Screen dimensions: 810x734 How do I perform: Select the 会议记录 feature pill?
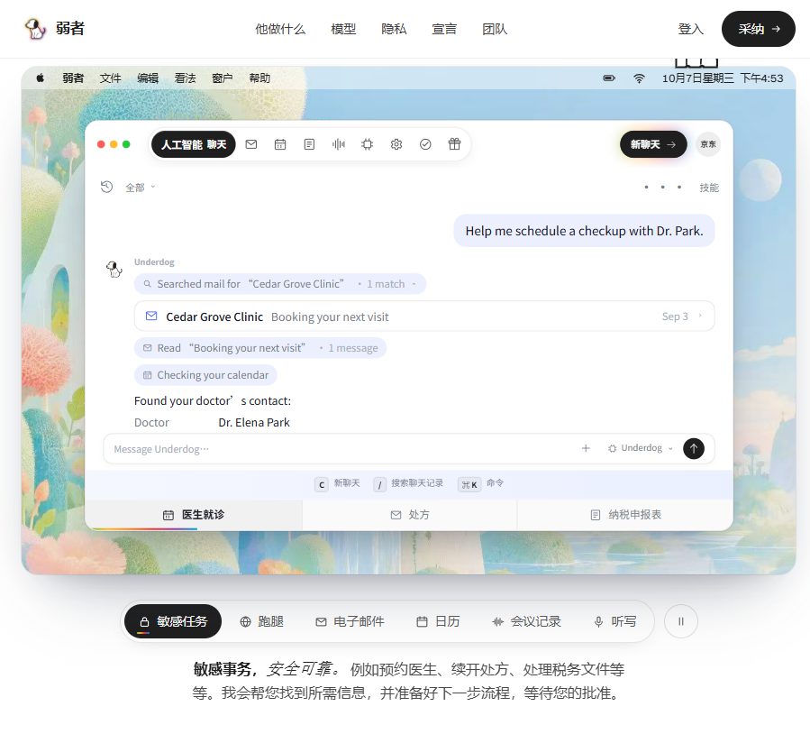(526, 621)
